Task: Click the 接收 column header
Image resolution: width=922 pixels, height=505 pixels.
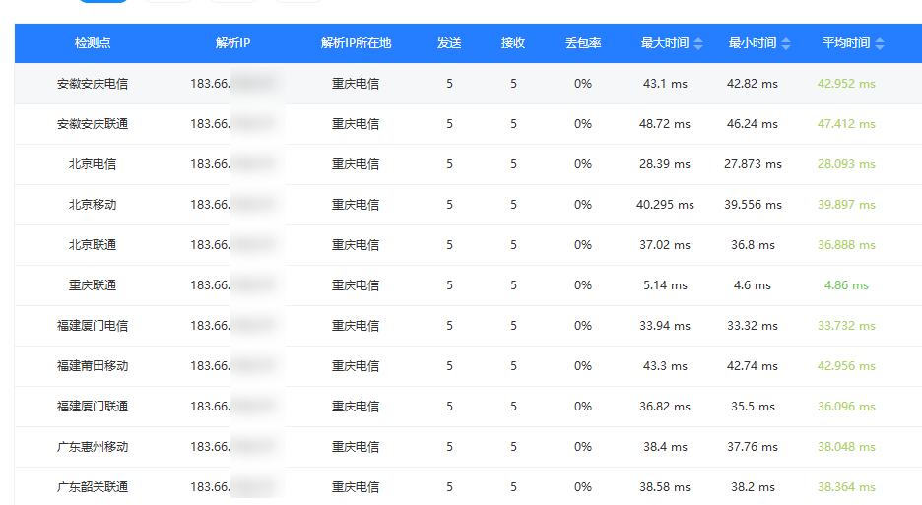Action: pos(513,43)
